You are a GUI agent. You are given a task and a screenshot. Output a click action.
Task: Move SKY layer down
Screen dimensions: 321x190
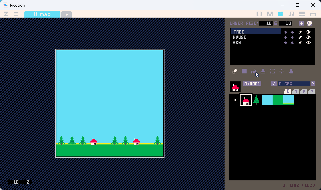tap(286, 43)
